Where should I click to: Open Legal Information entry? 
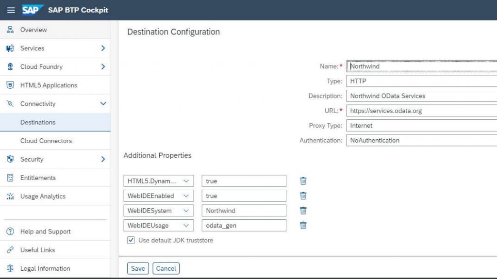(x=55, y=268)
